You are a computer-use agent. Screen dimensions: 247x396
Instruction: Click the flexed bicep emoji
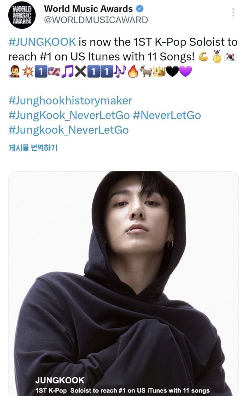[x=203, y=57]
